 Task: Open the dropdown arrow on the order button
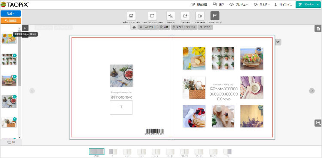[318, 5]
